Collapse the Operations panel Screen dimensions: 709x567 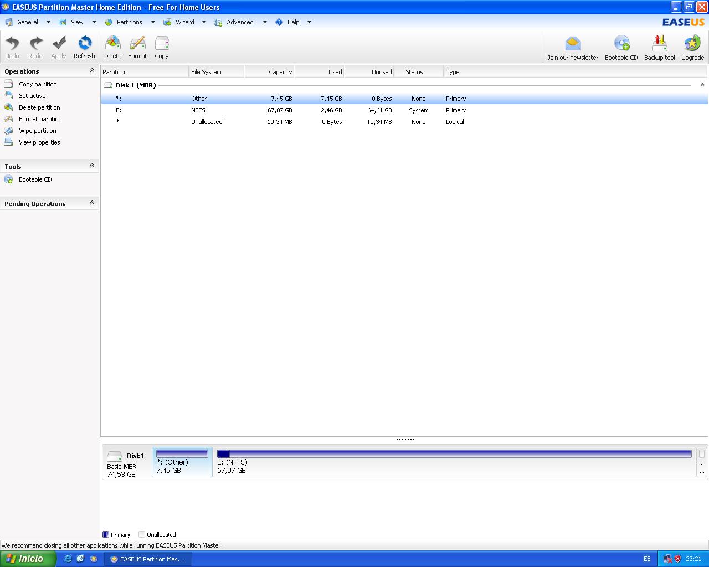coord(92,71)
